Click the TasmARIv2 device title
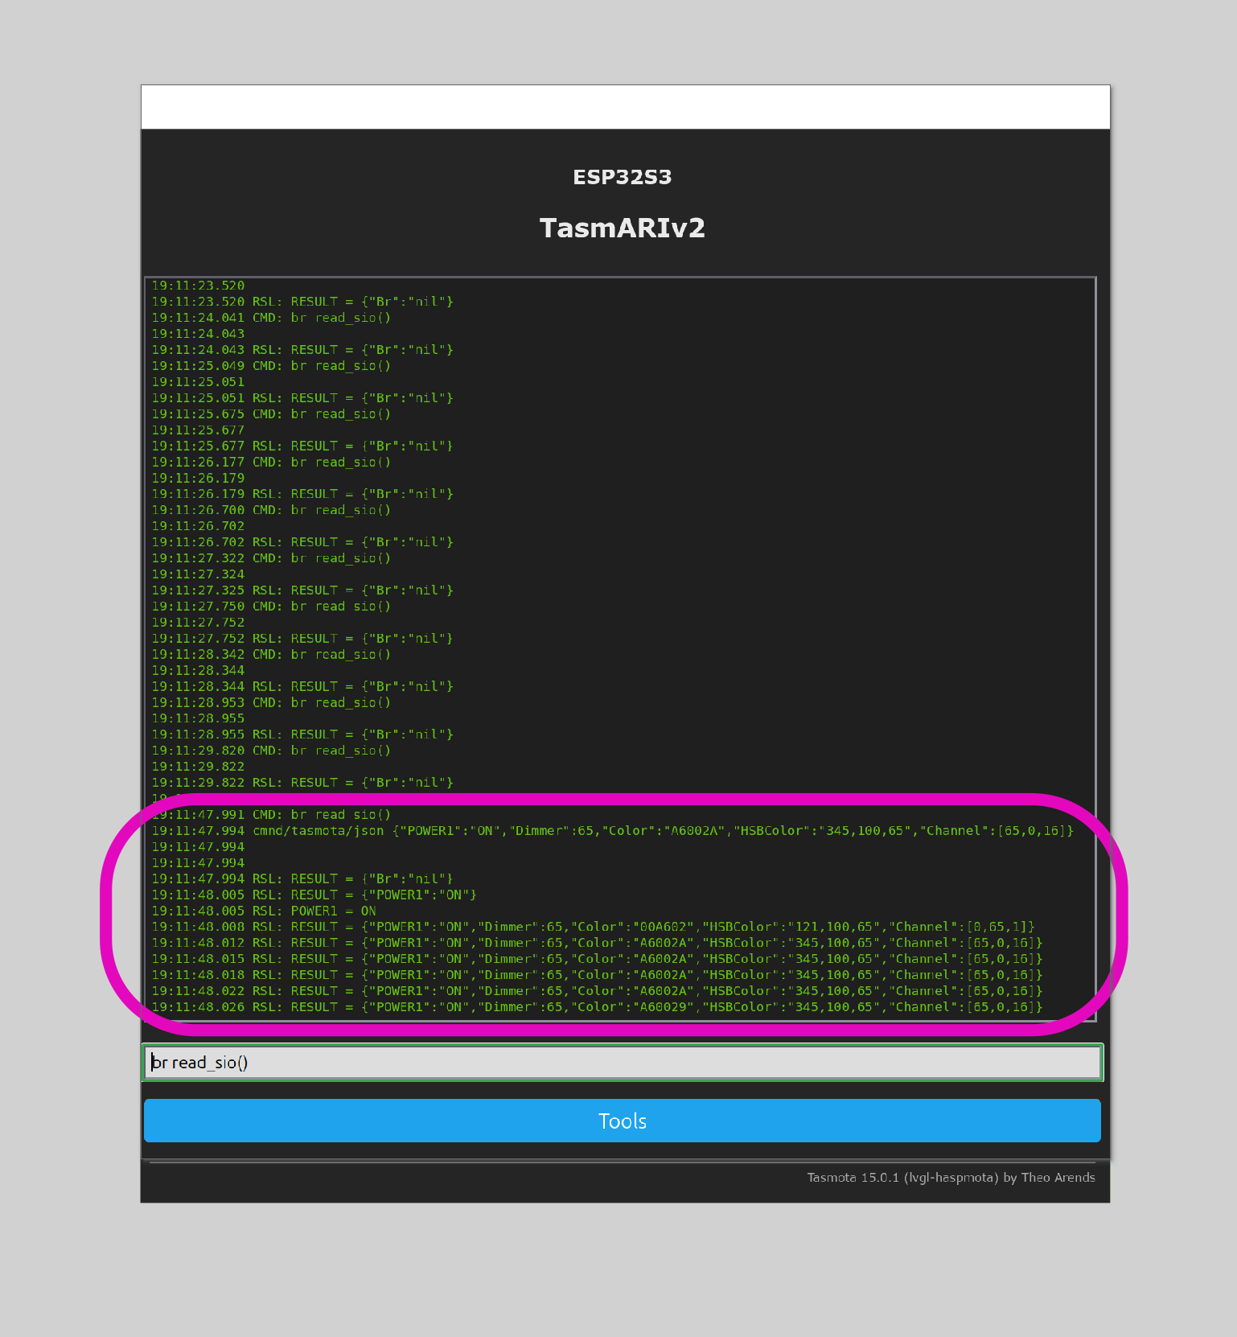Screen dimensions: 1237x1337 [x=622, y=228]
